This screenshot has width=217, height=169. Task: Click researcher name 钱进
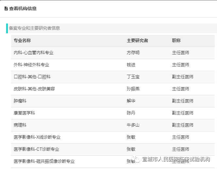[131, 65]
